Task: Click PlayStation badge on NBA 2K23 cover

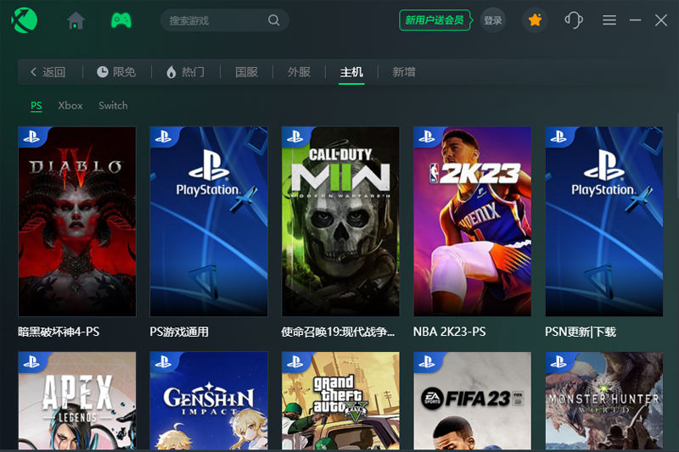Action: [427, 137]
